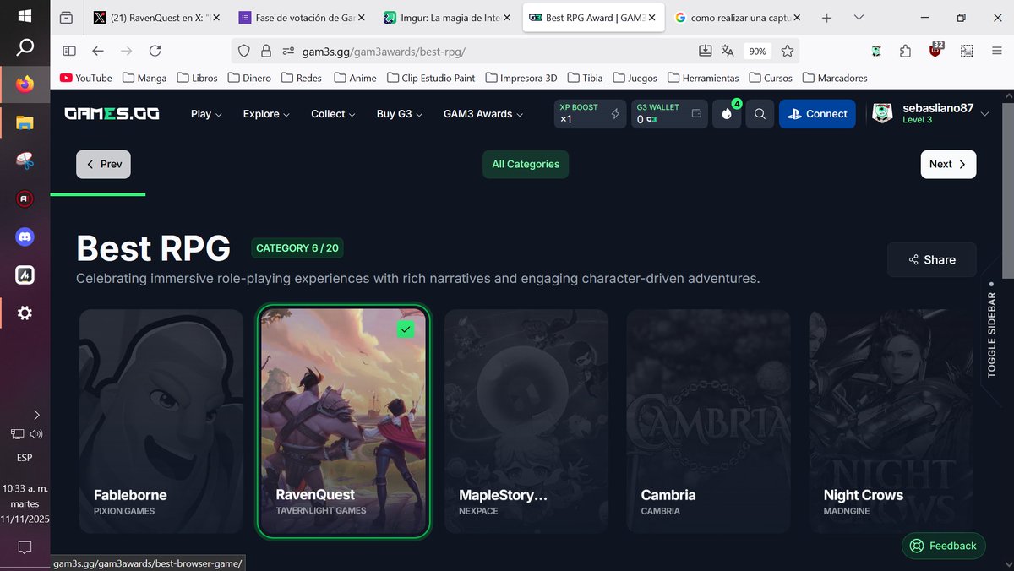Viewport: 1014px width, 571px height.
Task: Open Firefox View icon left of tabs
Action: coord(66,18)
